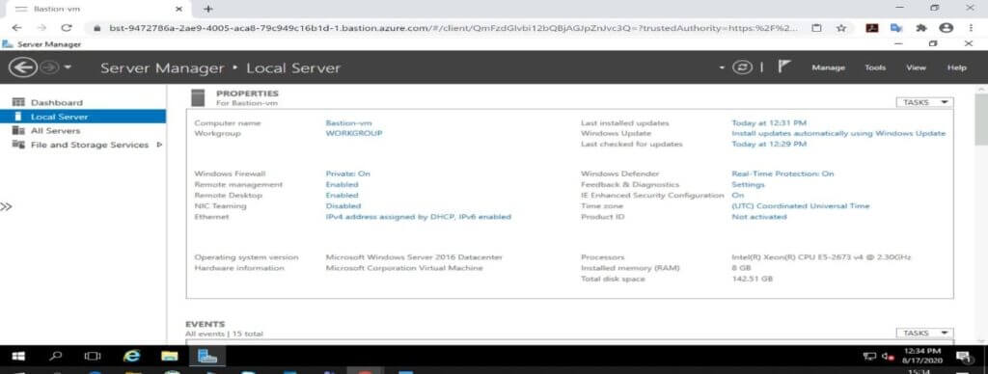Select Local Server in the sidebar

[x=83, y=117]
